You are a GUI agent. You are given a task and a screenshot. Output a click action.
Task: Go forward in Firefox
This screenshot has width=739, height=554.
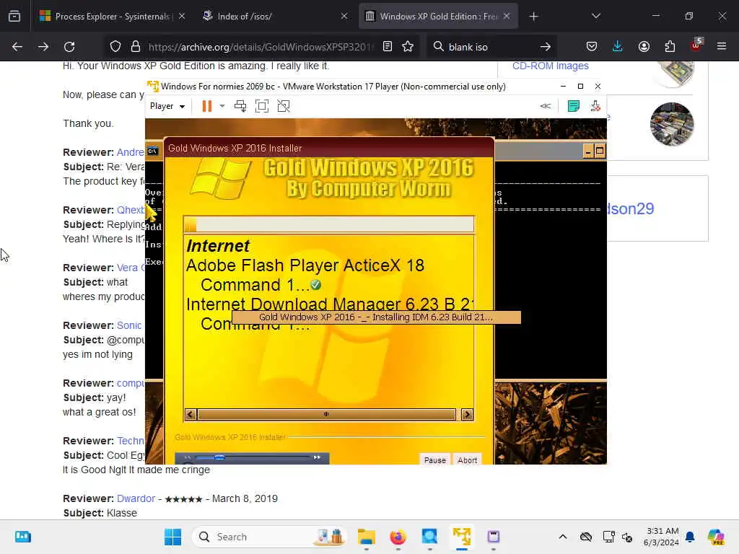click(43, 47)
